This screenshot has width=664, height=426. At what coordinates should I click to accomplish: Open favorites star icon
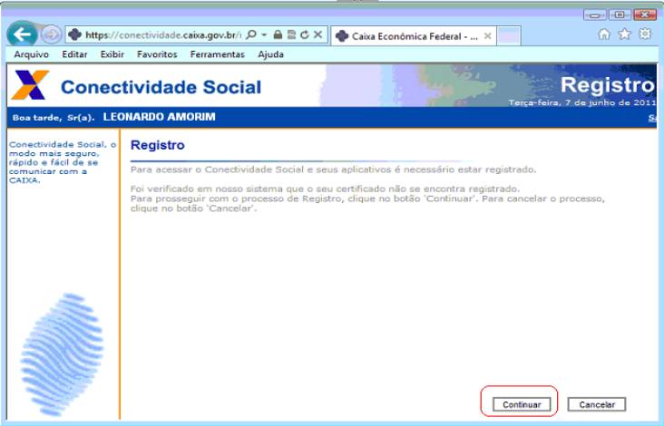tap(625, 34)
